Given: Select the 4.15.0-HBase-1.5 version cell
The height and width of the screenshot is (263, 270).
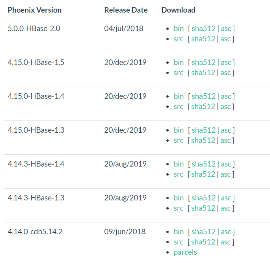Looking at the screenshot, I should coord(36,63).
